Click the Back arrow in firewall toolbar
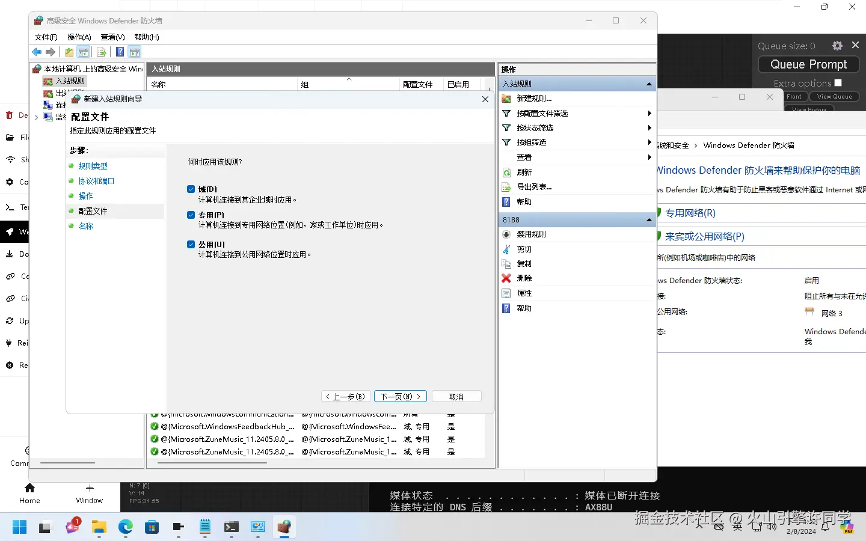This screenshot has width=866, height=541. [37, 52]
